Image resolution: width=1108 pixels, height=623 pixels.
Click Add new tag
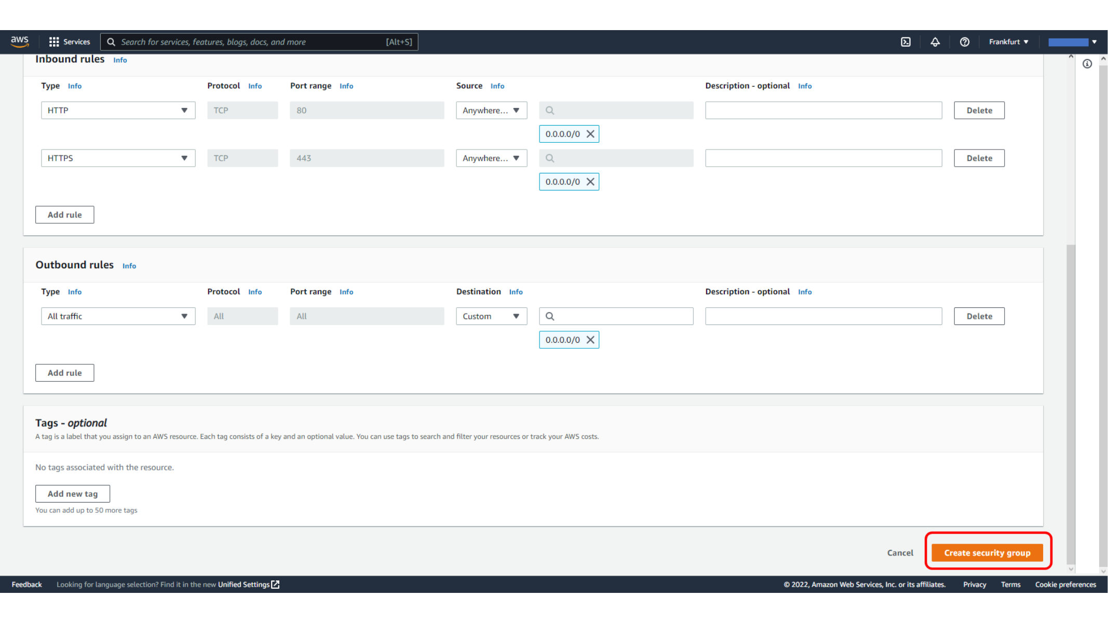pyautogui.click(x=73, y=494)
